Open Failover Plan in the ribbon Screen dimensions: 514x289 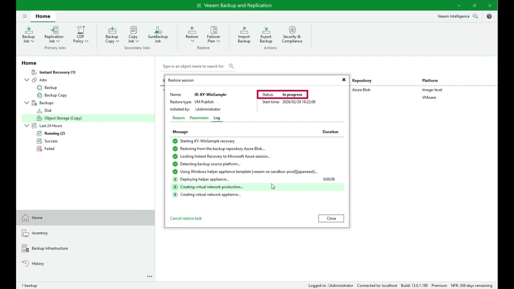[x=214, y=35]
